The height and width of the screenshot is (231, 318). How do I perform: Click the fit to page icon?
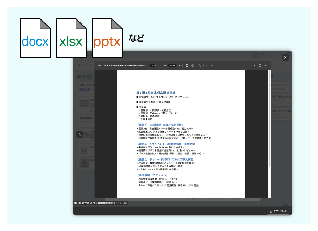point(187,66)
